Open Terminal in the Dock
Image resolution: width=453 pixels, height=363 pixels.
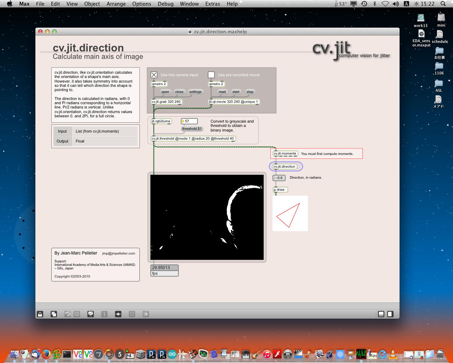click(67, 354)
